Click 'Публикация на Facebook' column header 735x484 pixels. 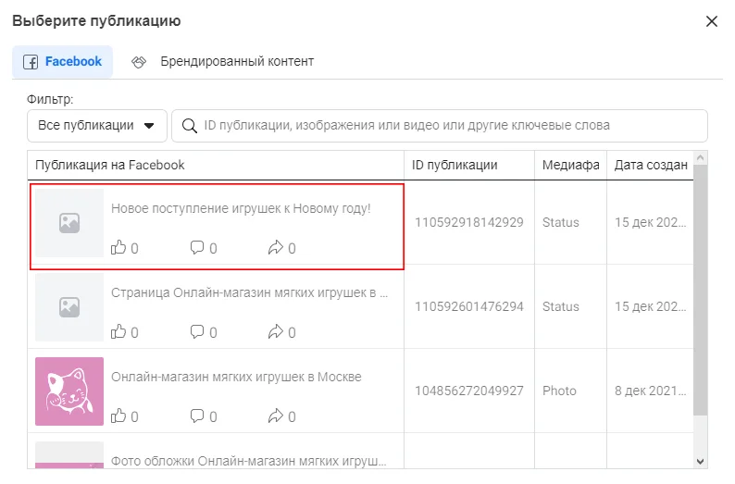tap(110, 166)
